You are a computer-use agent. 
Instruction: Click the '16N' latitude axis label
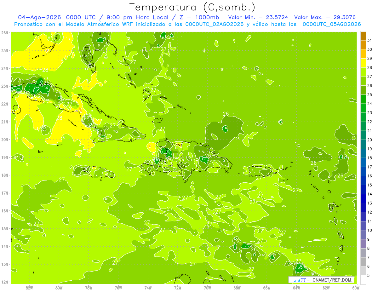(x=5, y=211)
